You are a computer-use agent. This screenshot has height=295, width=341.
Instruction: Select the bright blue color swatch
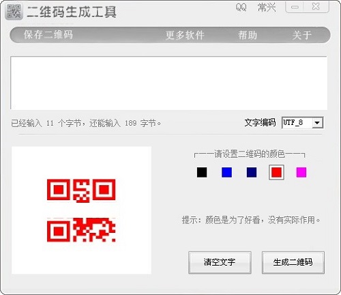pyautogui.click(x=226, y=172)
